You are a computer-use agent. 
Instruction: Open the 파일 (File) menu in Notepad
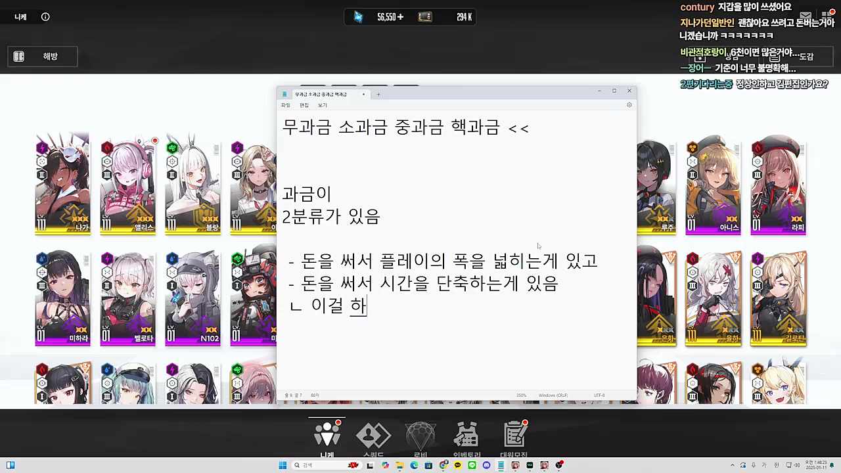285,105
